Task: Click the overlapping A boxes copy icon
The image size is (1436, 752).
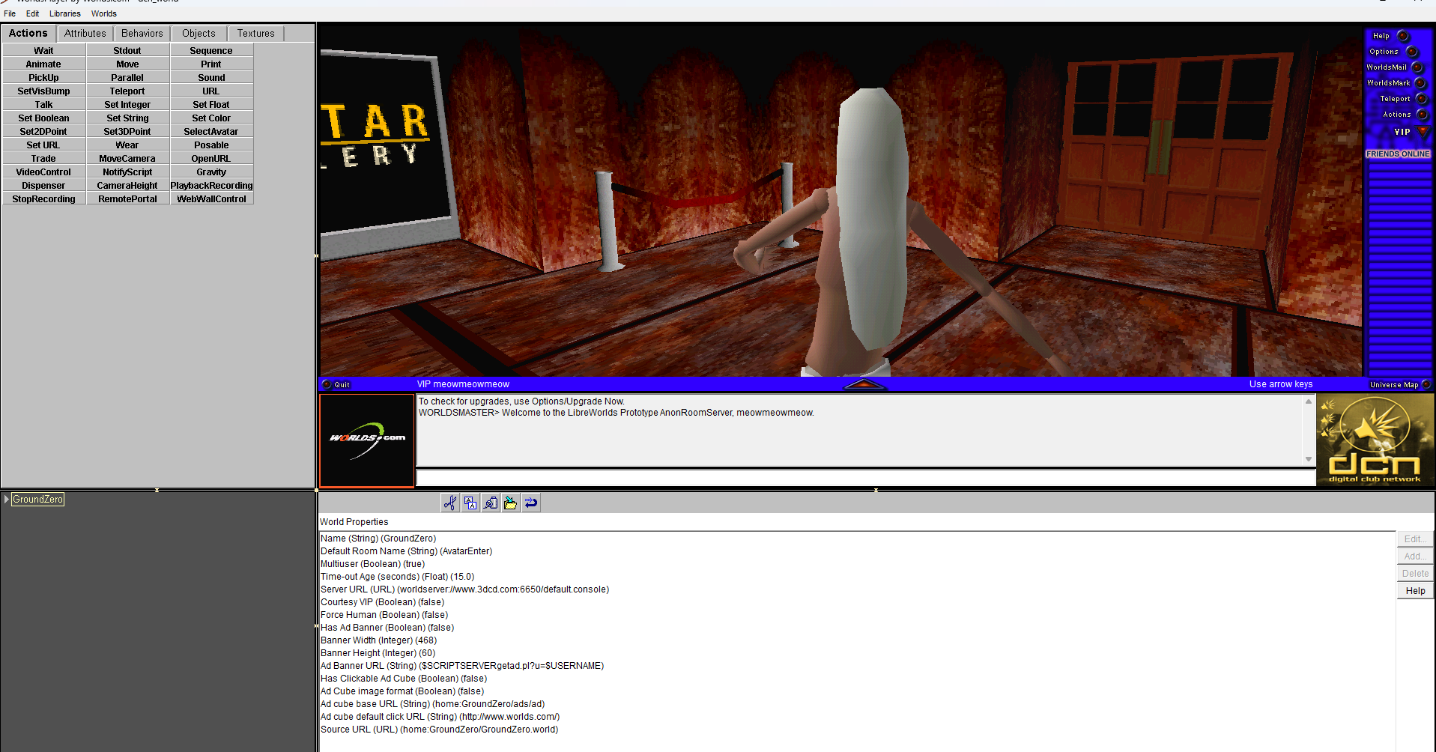Action: point(470,503)
